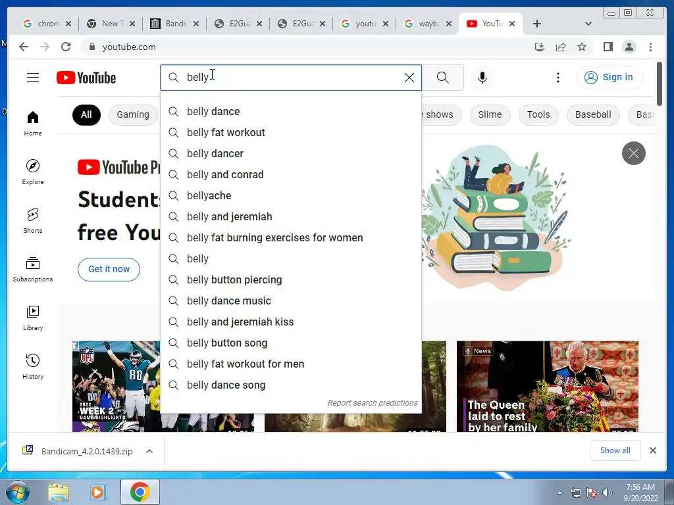Open History in the sidebar

point(33,366)
